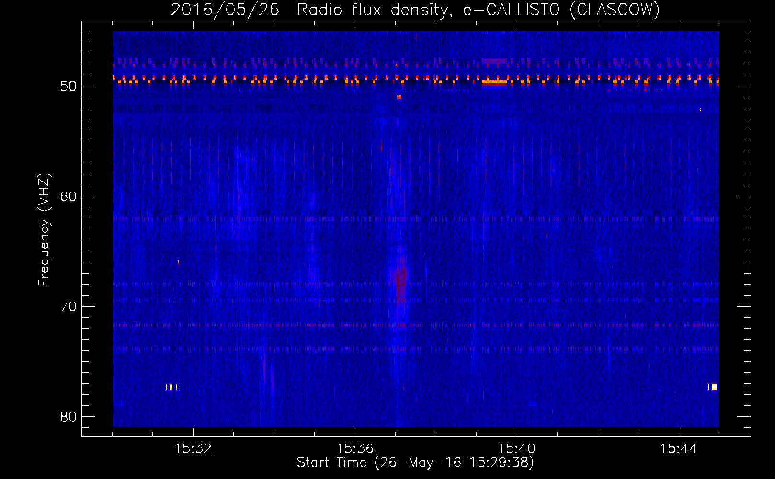Click the 15:40 time tick label
This screenshot has height=479, width=775.
click(517, 449)
